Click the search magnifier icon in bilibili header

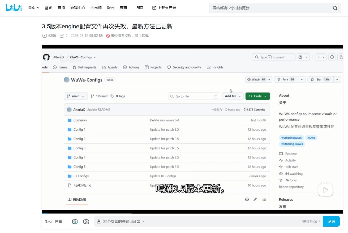335,8
